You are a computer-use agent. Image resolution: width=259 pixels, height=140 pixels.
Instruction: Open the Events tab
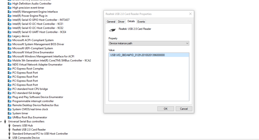pyautogui.click(x=141, y=22)
